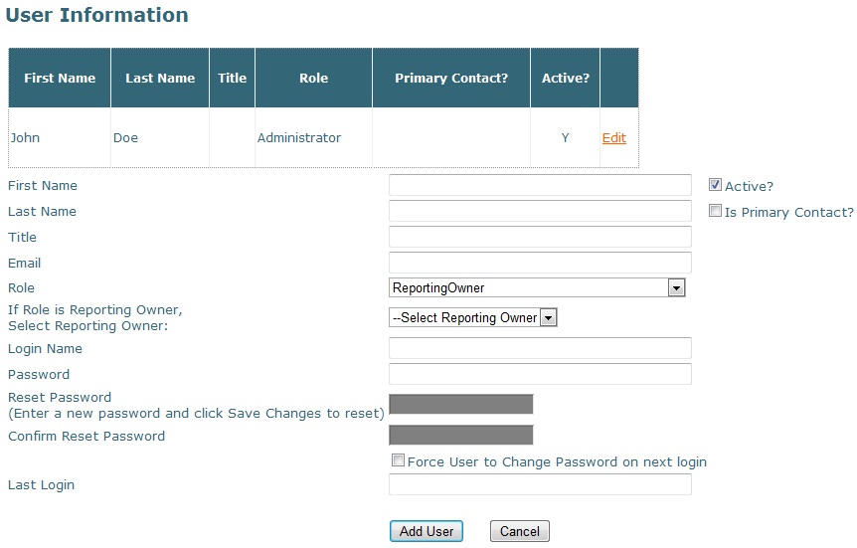Edit the John Doe user row
This screenshot has height=548, width=857.
point(613,138)
